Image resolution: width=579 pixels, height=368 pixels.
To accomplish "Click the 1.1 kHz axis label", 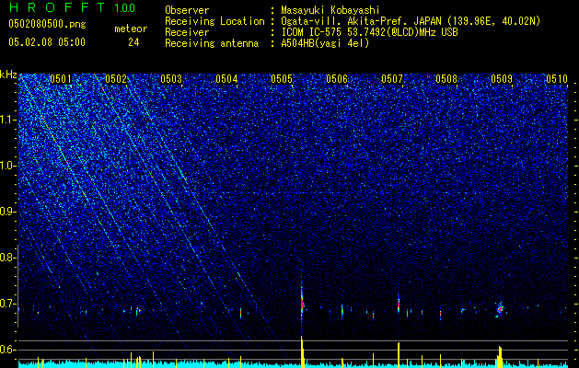I will [8, 120].
